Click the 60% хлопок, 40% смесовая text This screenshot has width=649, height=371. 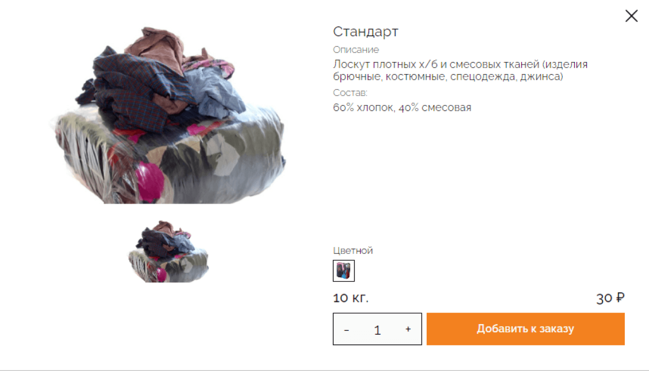click(402, 107)
